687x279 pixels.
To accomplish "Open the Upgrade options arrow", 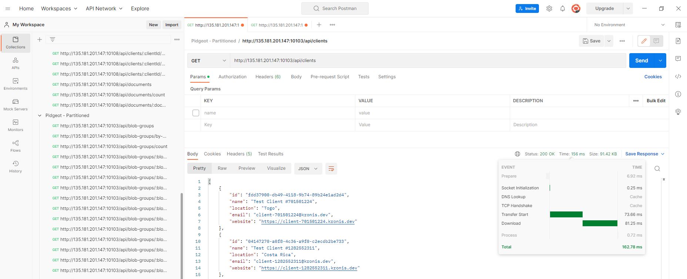I will point(628,8).
